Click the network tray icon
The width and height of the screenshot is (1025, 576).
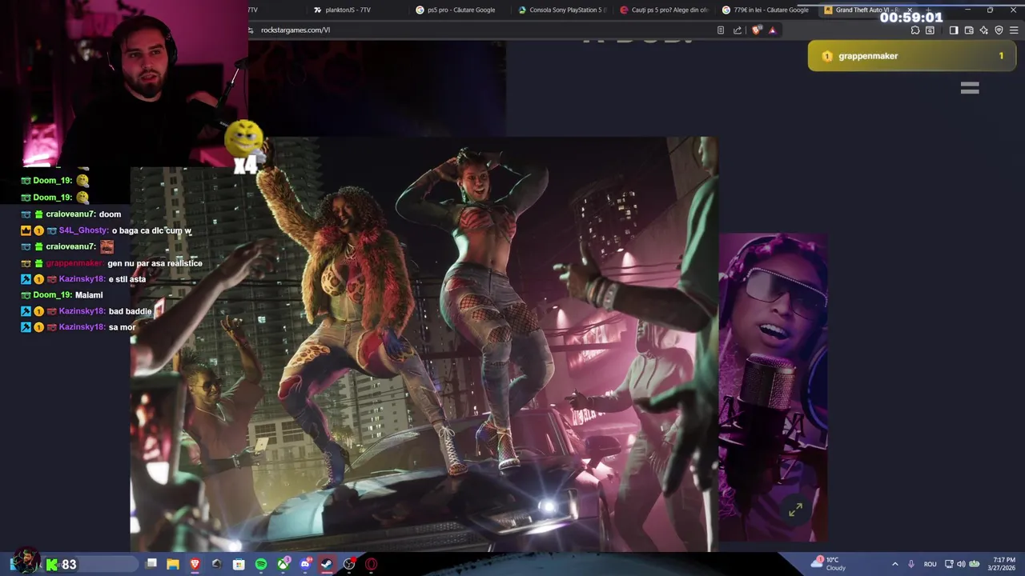pyautogui.click(x=949, y=564)
